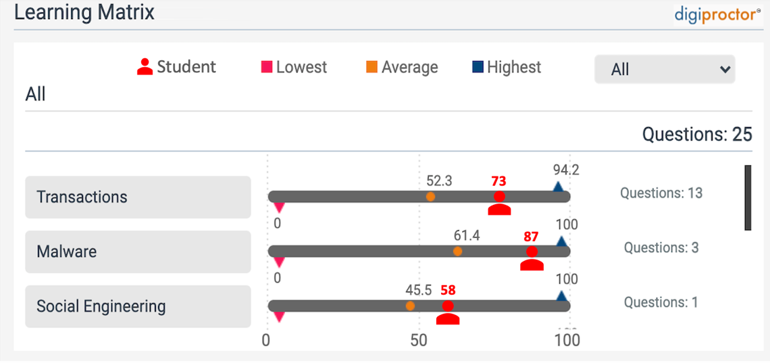Click the orange average dot on Transactions
Image resolution: width=770 pixels, height=363 pixels.
[430, 197]
